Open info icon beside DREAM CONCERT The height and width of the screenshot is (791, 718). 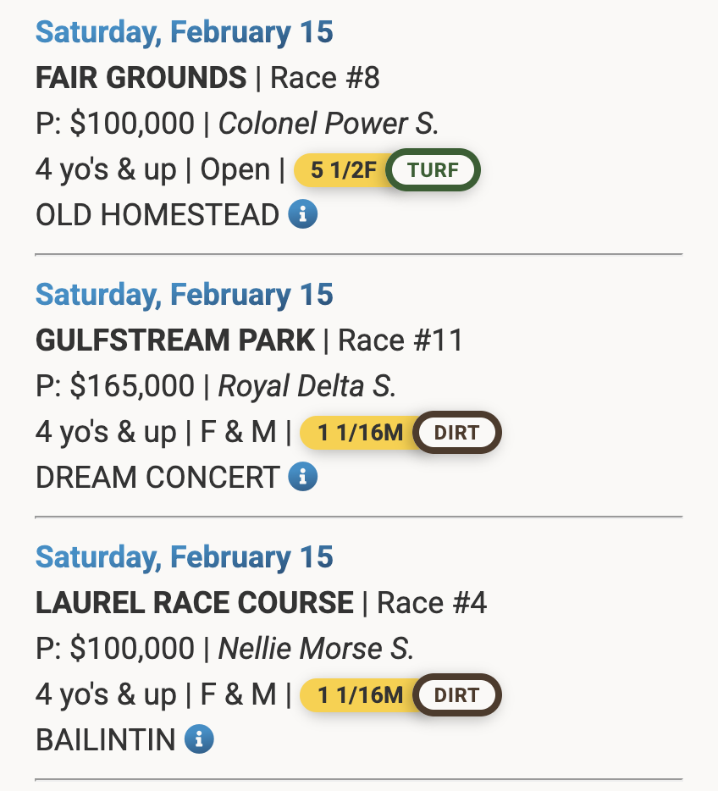303,477
